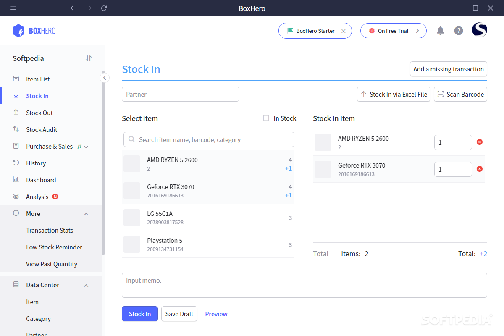Collapse the sidebar with chevron button
The width and height of the screenshot is (504, 336).
pyautogui.click(x=105, y=78)
